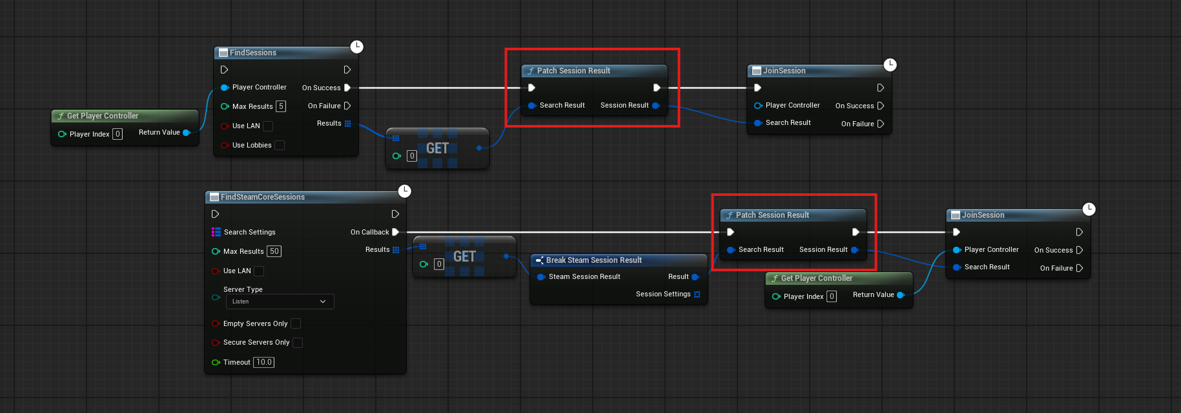Click the top Get Player Controller Return Value pin
1181x413 pixels.
coord(187,133)
